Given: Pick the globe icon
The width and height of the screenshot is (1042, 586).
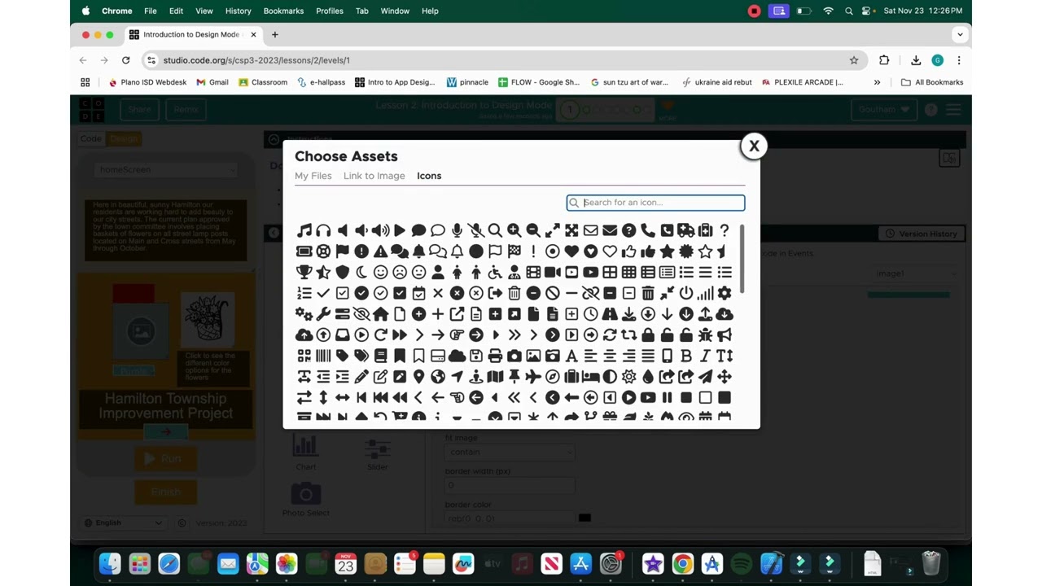Looking at the screenshot, I should (x=438, y=377).
